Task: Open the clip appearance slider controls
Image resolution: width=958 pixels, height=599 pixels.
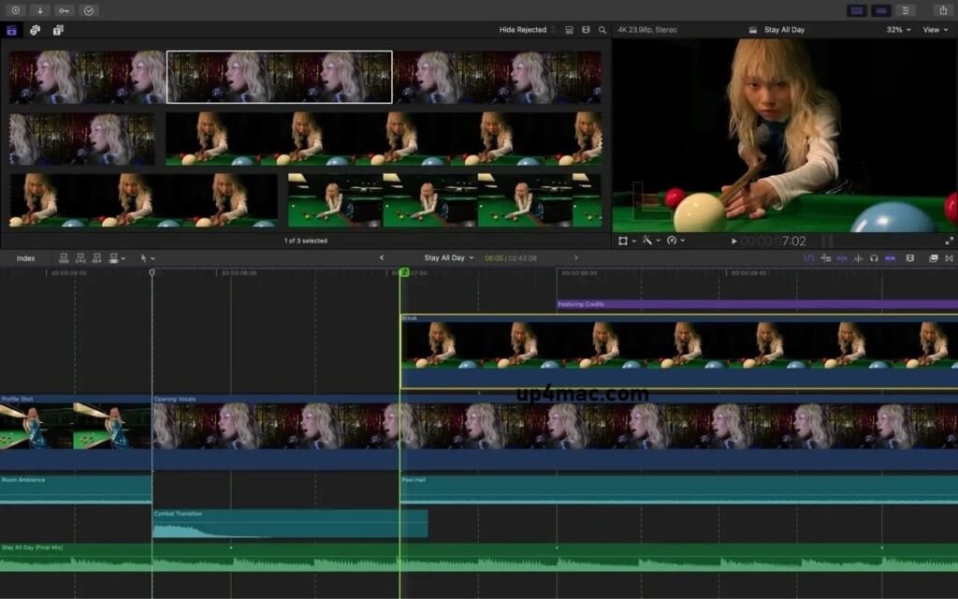Action: click(909, 259)
